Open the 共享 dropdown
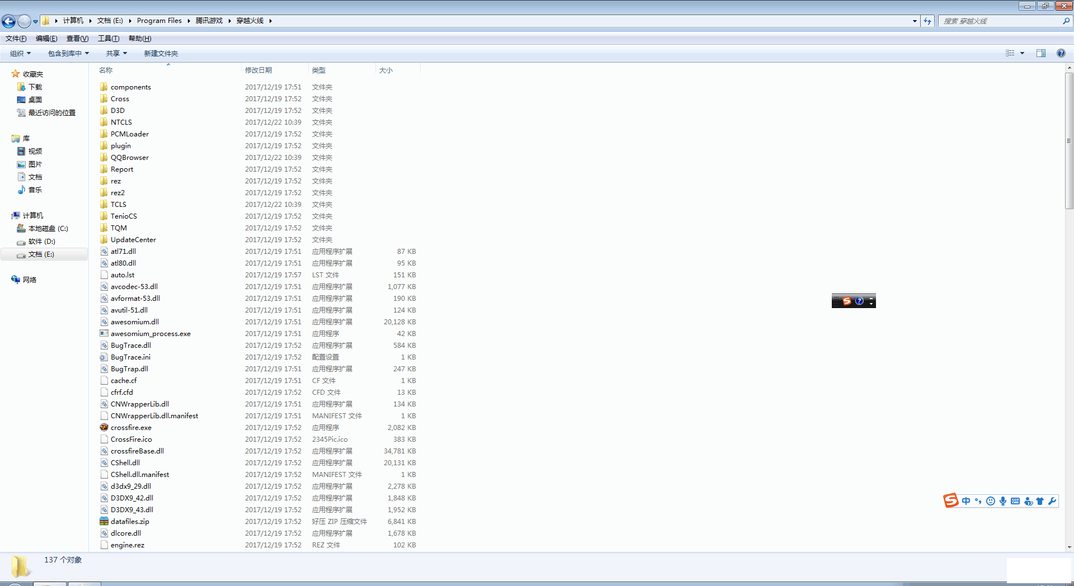The width and height of the screenshot is (1074, 586). pyautogui.click(x=116, y=53)
